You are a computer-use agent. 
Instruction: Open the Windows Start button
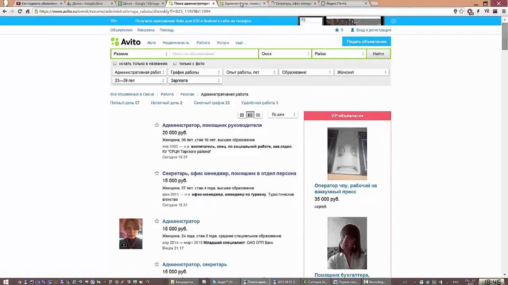6,282
